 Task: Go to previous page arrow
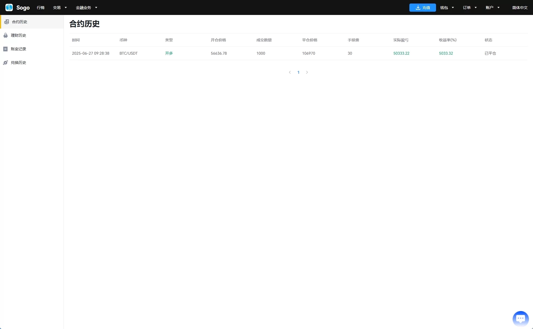point(290,72)
